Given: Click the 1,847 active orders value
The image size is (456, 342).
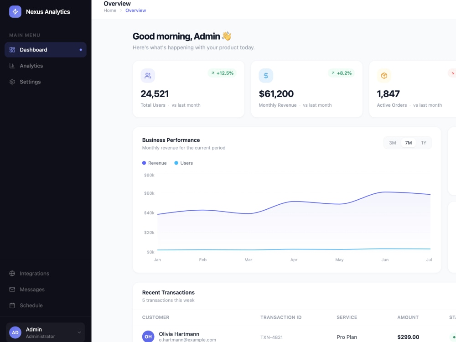Looking at the screenshot, I should tap(388, 93).
